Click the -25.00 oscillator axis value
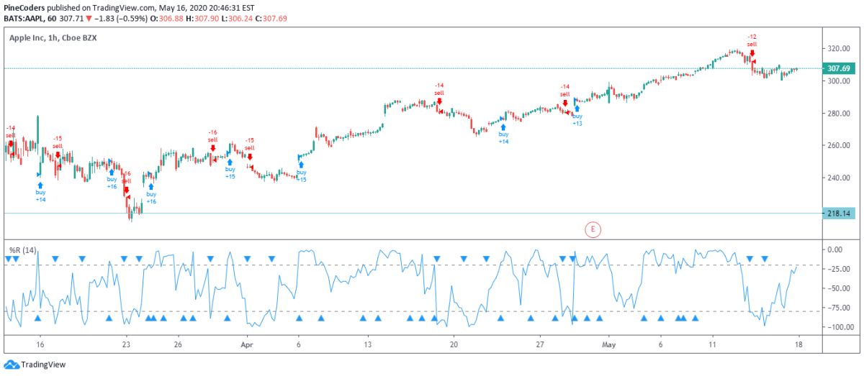Screen dimensions: 864x376 coord(840,269)
